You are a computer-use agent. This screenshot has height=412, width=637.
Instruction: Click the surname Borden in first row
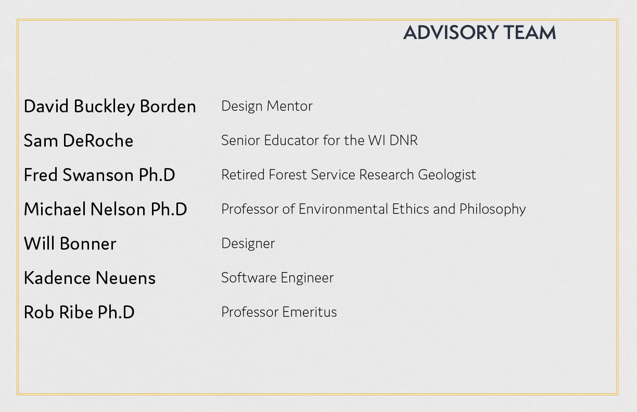168,106
